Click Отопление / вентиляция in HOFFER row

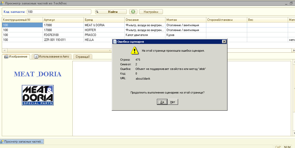tap(186, 30)
